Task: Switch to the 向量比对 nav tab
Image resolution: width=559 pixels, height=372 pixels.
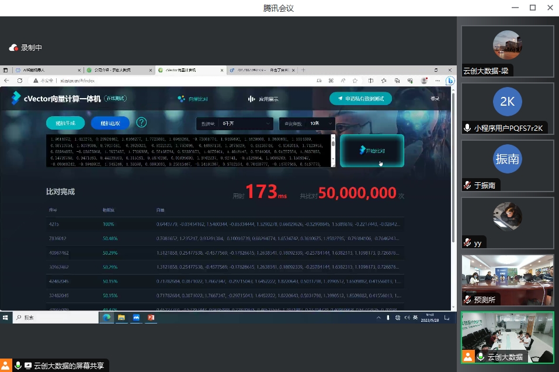Action: pyautogui.click(x=193, y=99)
